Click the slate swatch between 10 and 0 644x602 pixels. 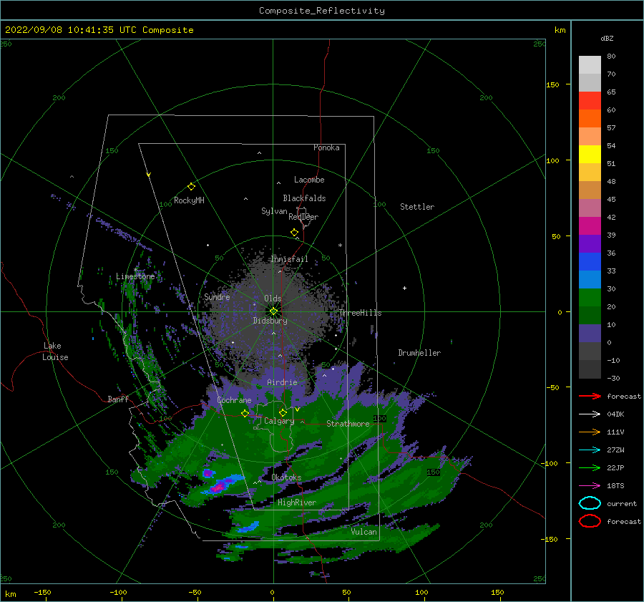point(590,334)
